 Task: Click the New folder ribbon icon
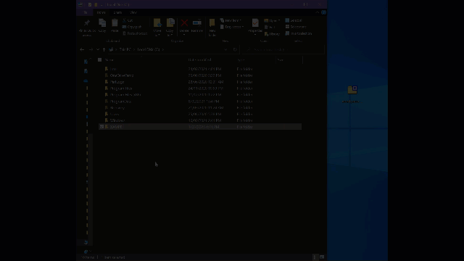pyautogui.click(x=212, y=23)
